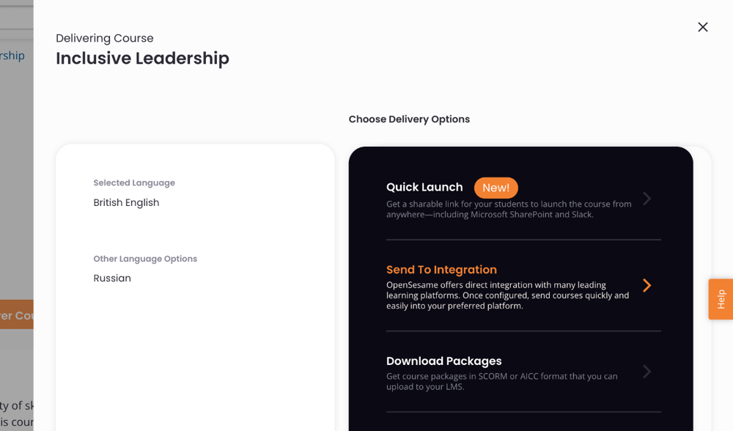Click the Other Language Options label

[145, 259]
